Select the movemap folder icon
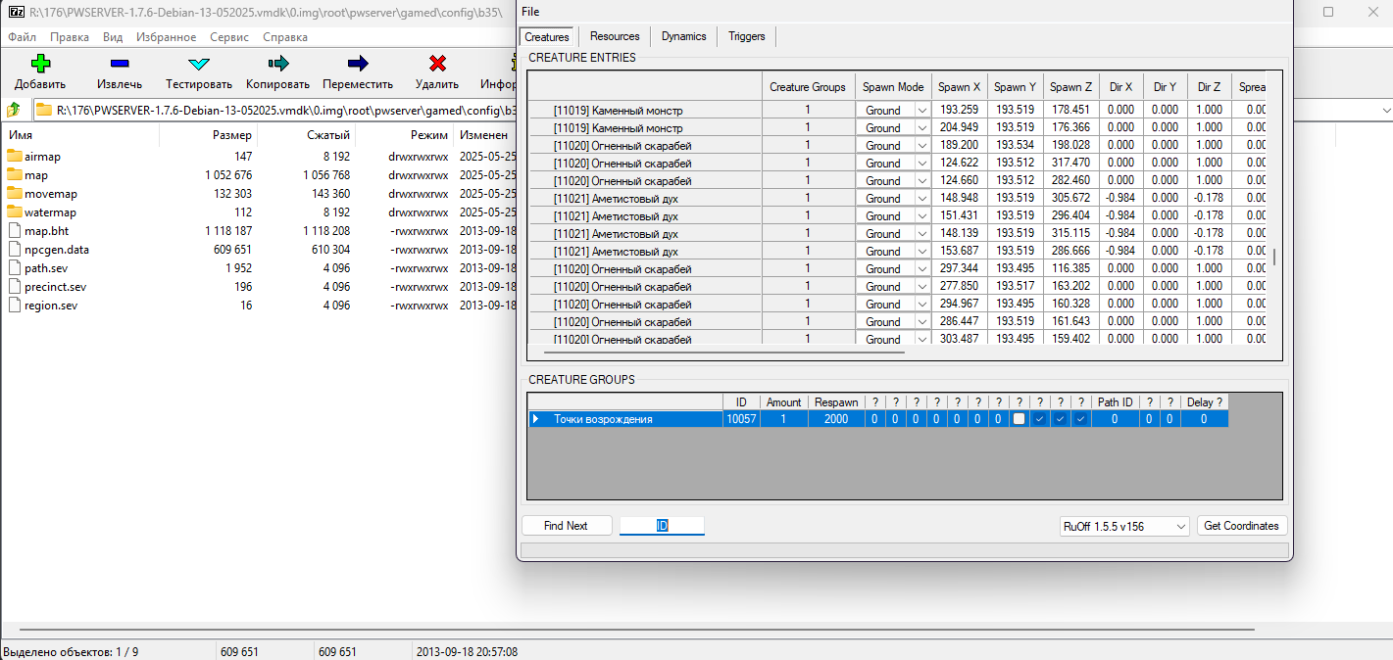 pyautogui.click(x=14, y=194)
